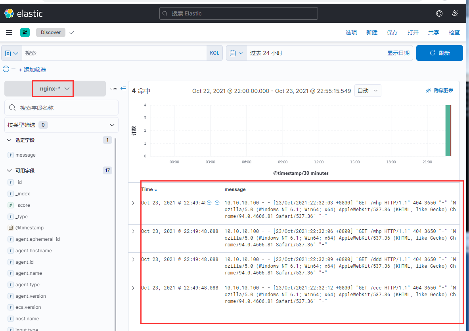469x331 pixels.
Task: Click the filter options circle icon
Action: tap(6, 69)
